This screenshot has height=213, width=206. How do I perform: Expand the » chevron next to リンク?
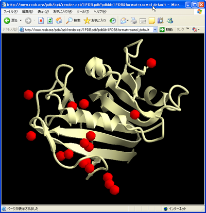pyautogui.click(x=187, y=29)
